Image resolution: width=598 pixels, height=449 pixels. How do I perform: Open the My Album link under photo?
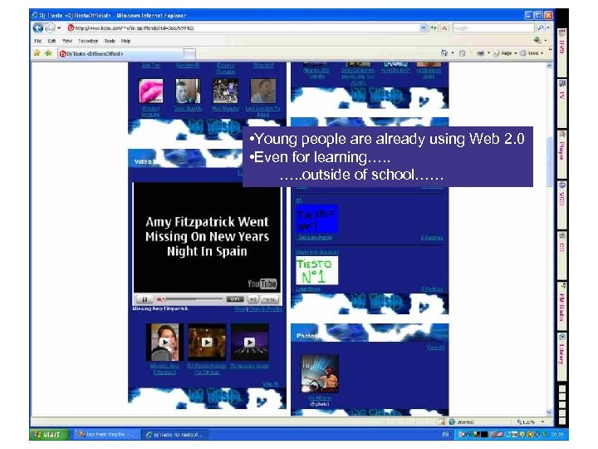pyautogui.click(x=319, y=397)
